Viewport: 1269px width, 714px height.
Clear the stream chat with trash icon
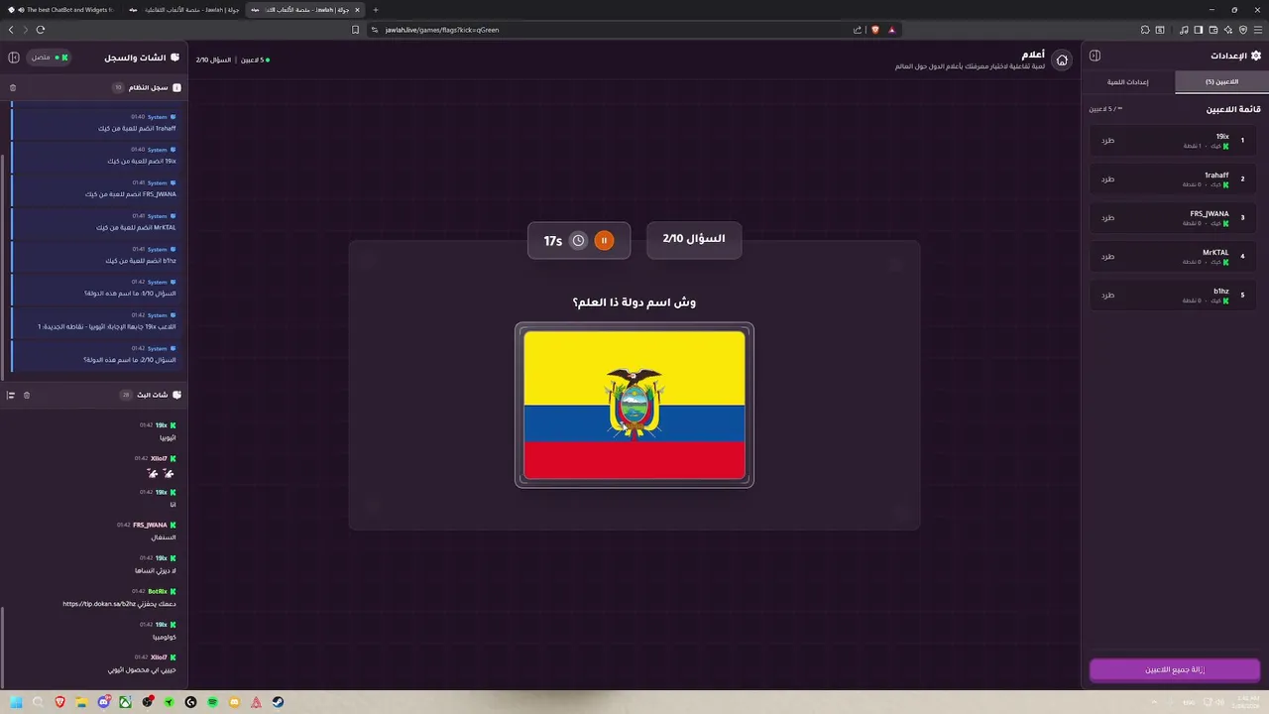[x=27, y=395]
